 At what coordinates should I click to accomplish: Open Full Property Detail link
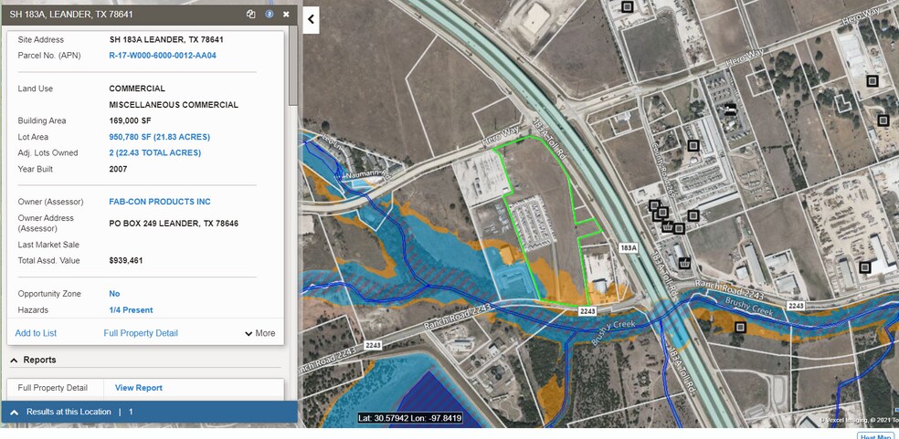pyautogui.click(x=141, y=333)
